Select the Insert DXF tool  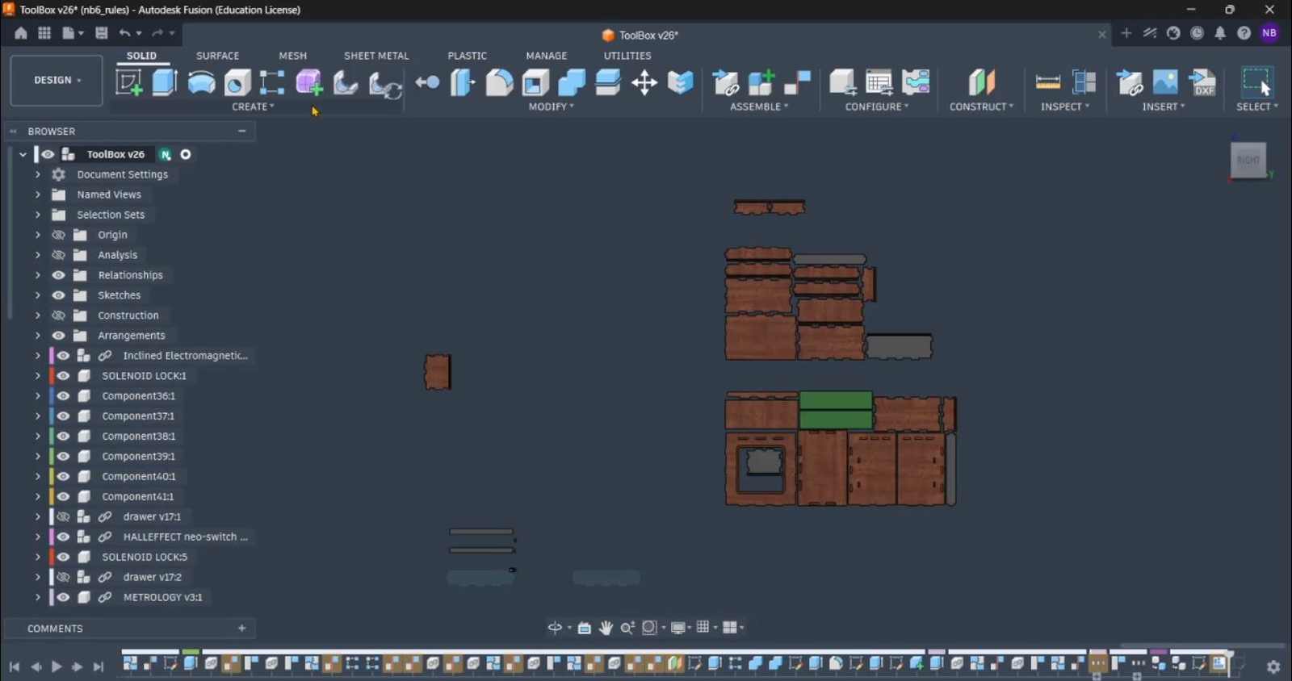click(1203, 82)
